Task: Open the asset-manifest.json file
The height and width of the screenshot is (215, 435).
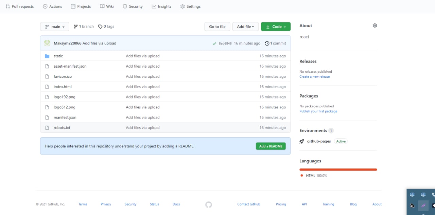Action: 70,66
